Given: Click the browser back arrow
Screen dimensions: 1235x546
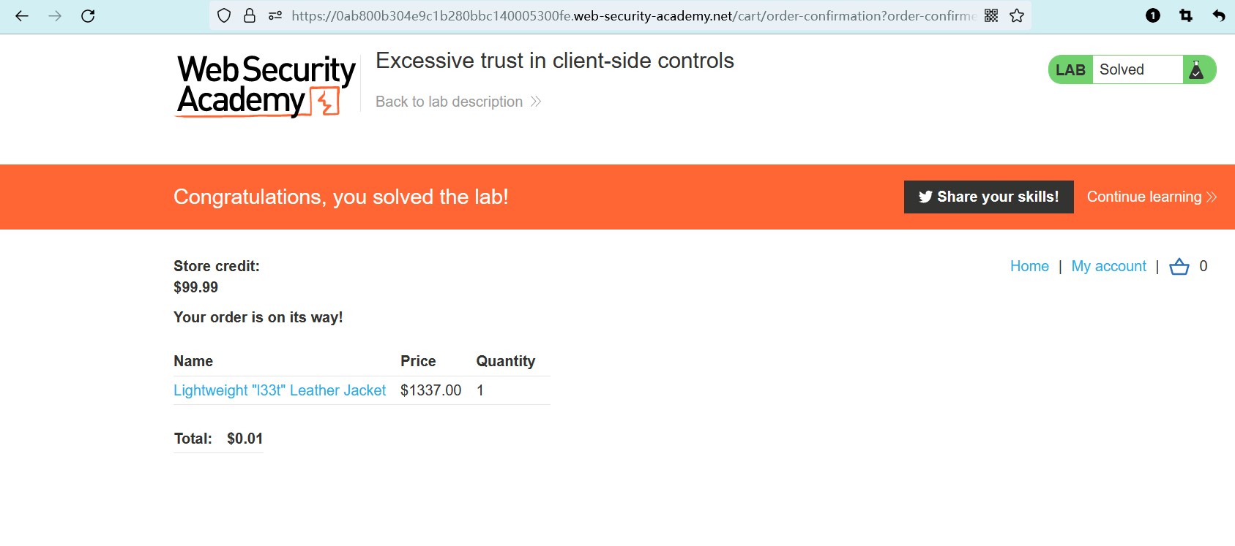Looking at the screenshot, I should pyautogui.click(x=22, y=15).
